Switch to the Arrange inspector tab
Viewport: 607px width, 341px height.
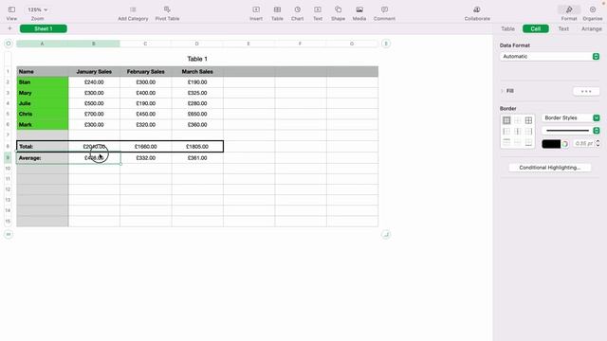click(591, 28)
